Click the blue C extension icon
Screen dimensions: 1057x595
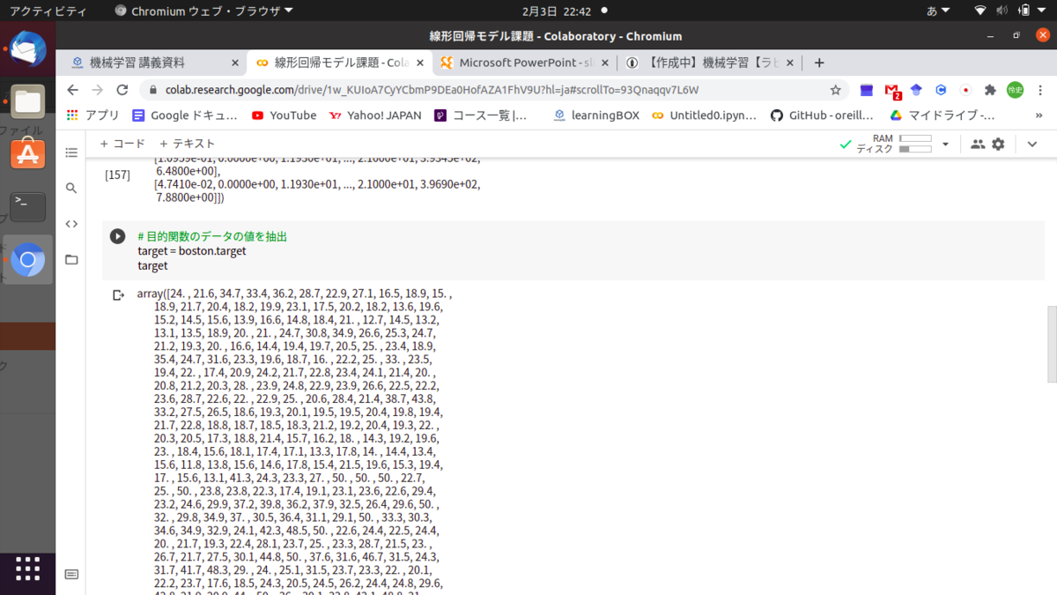[941, 90]
